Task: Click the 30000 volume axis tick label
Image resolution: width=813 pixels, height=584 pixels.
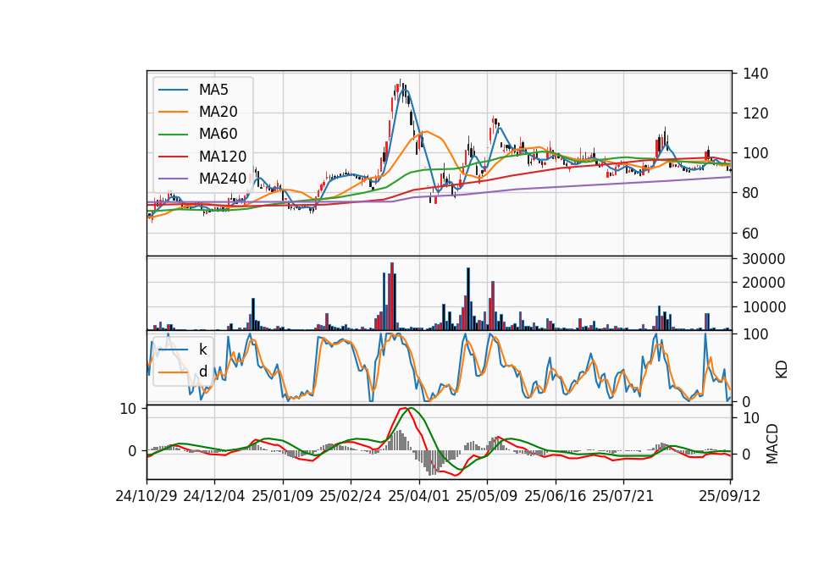Action: pos(764,259)
